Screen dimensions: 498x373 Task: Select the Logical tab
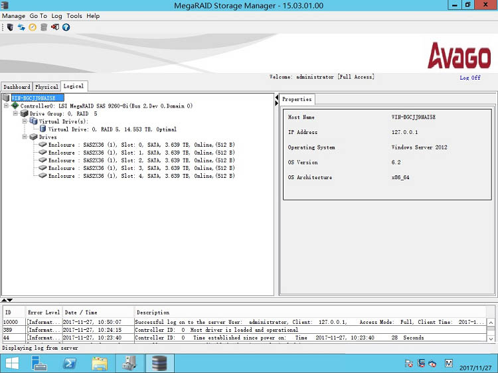74,86
